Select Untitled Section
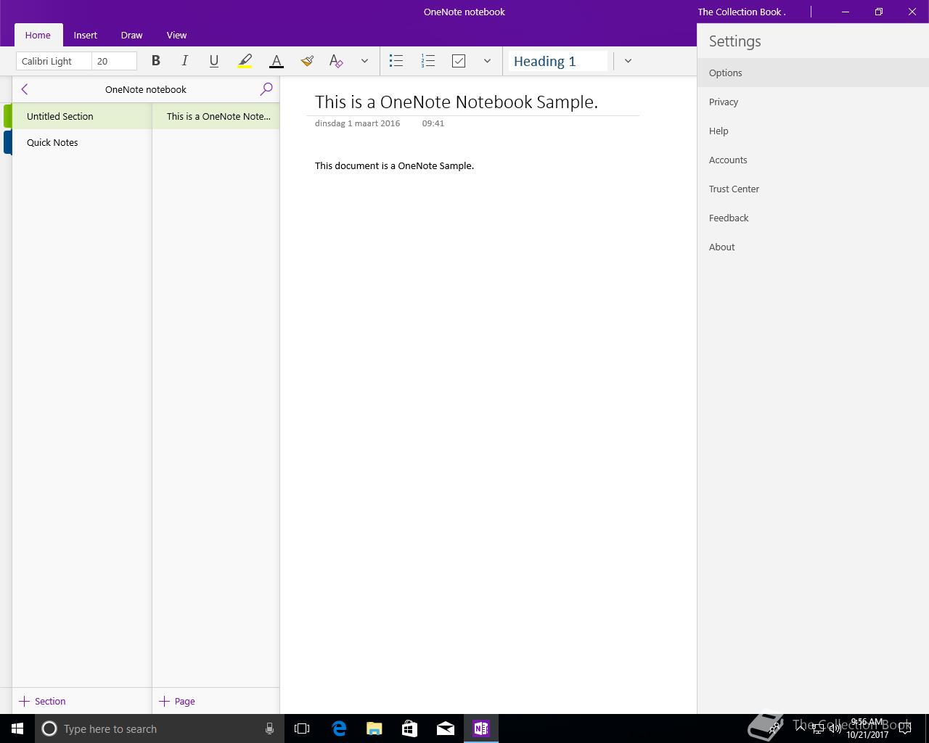Screen dimensions: 929x743 click(81, 116)
